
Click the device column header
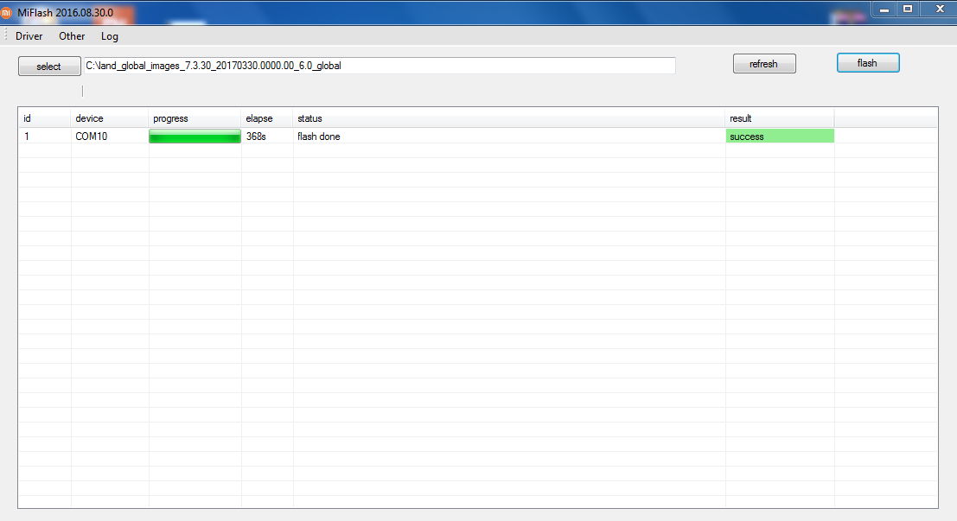109,118
